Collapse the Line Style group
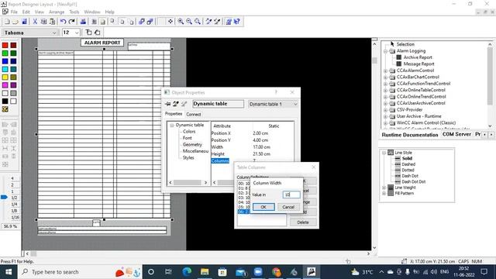 coord(384,153)
